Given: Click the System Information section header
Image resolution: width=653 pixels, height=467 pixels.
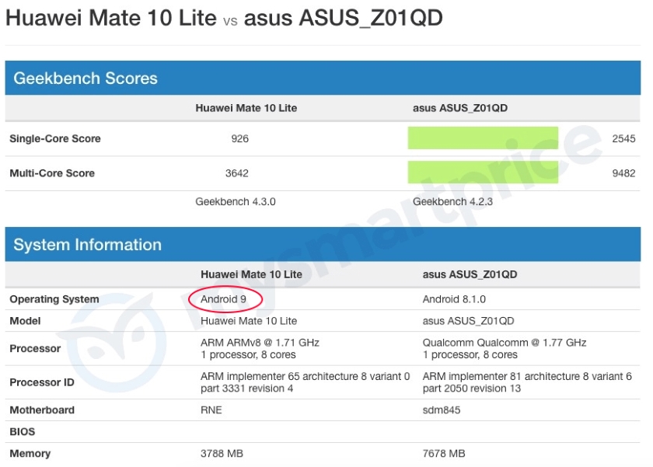Looking at the screenshot, I should [x=323, y=244].
